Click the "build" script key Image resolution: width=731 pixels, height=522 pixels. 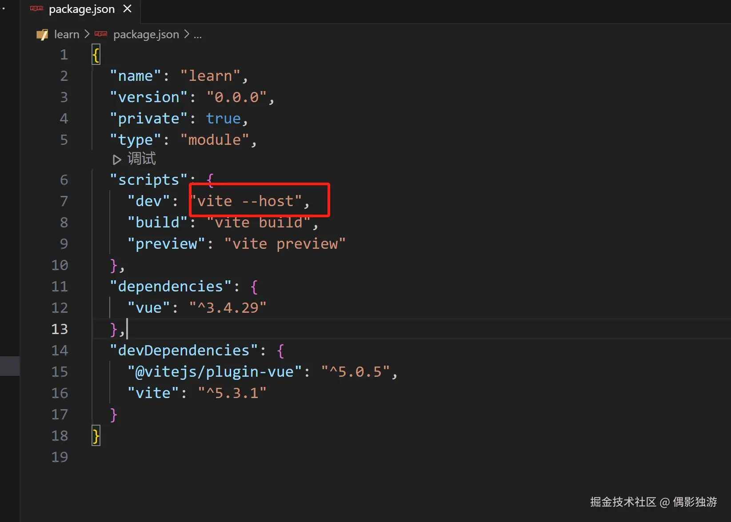(x=157, y=223)
